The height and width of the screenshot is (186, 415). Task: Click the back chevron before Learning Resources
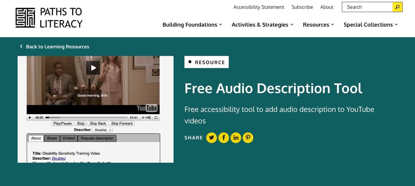[21, 46]
